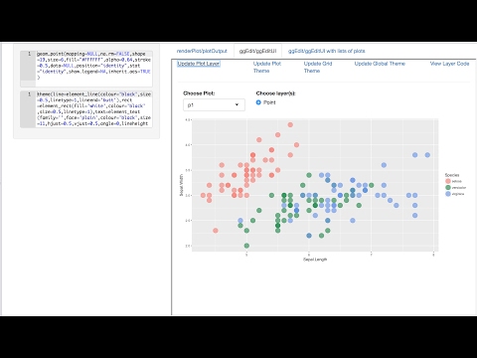Click the Choose Plot dropdown arrow
This screenshot has width=477, height=358.
click(237, 104)
